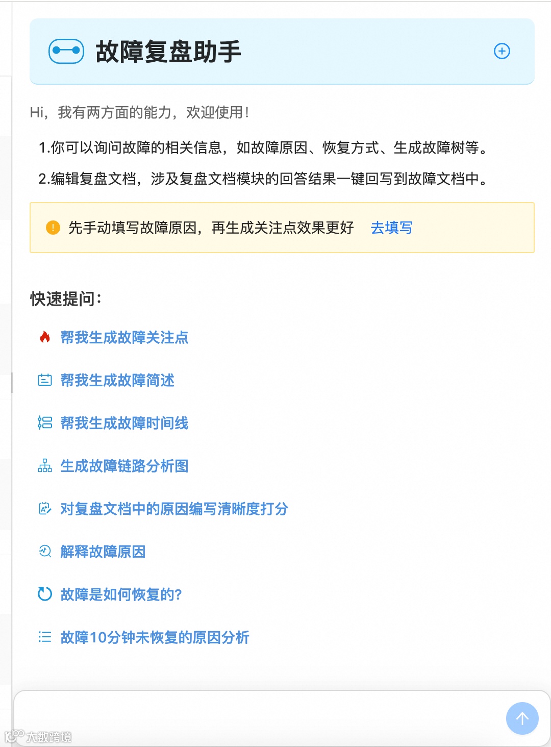Image resolution: width=551 pixels, height=747 pixels.
Task: Click the refresh icon beside 故障是如何恢复的
Action: [45, 594]
